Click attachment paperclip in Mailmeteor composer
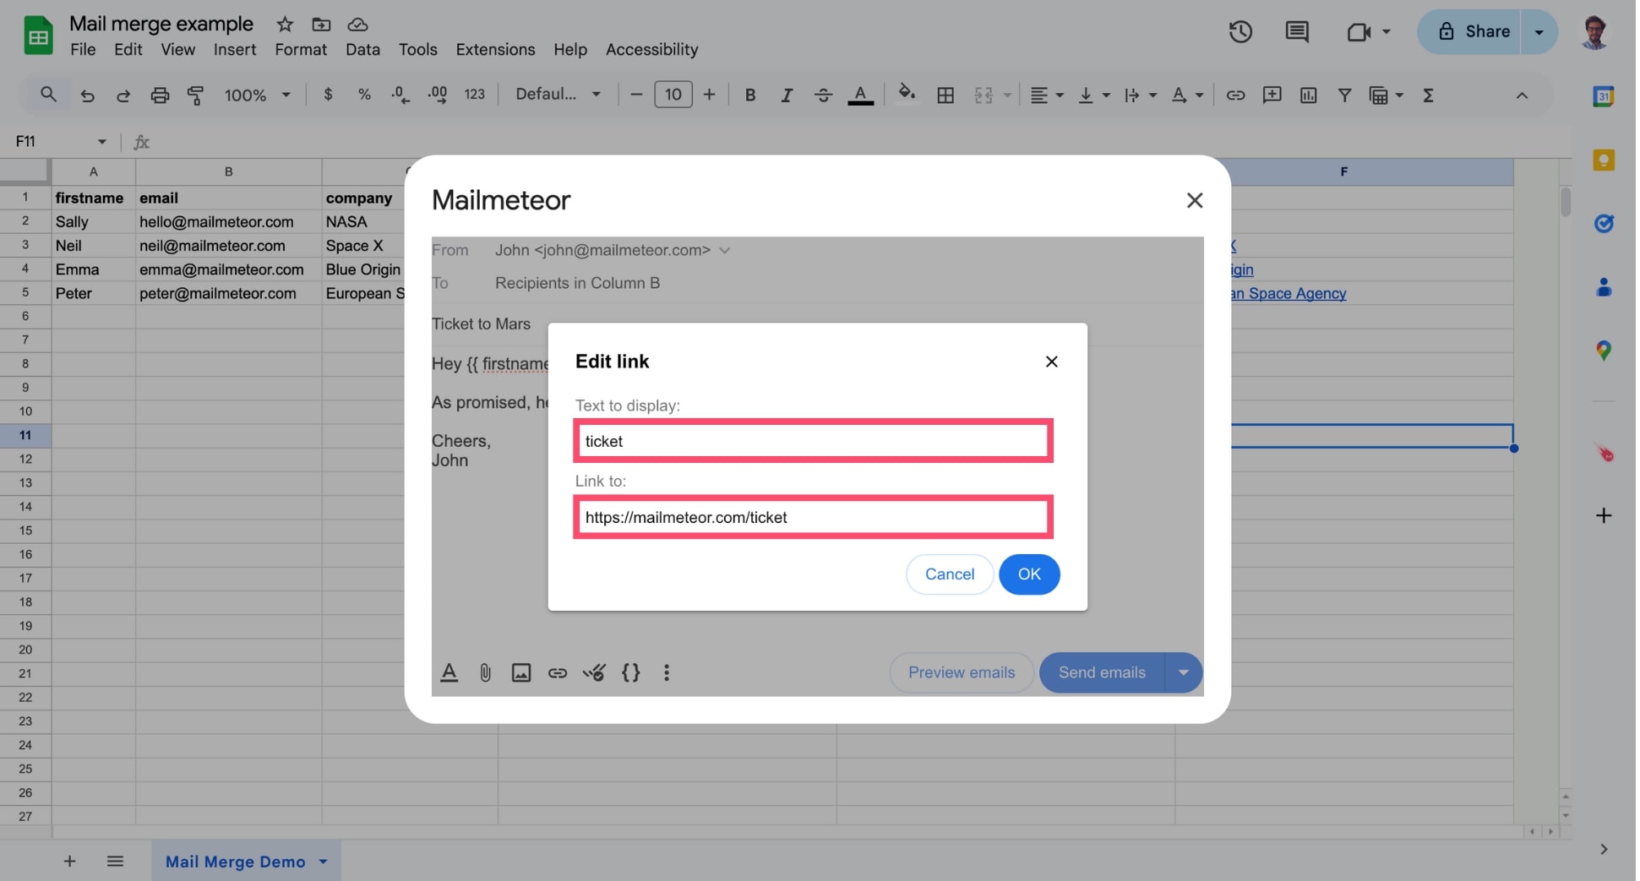 coord(485,672)
